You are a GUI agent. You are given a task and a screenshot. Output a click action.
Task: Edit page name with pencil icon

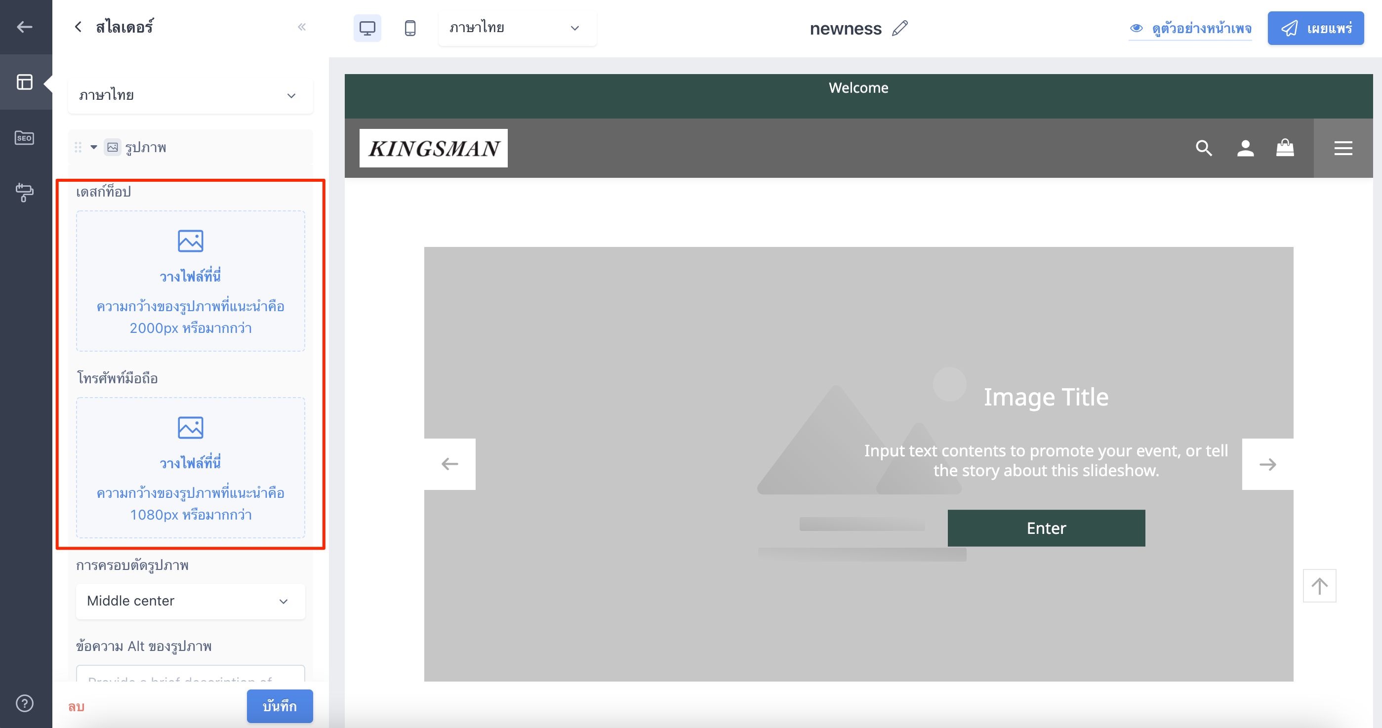pos(900,28)
